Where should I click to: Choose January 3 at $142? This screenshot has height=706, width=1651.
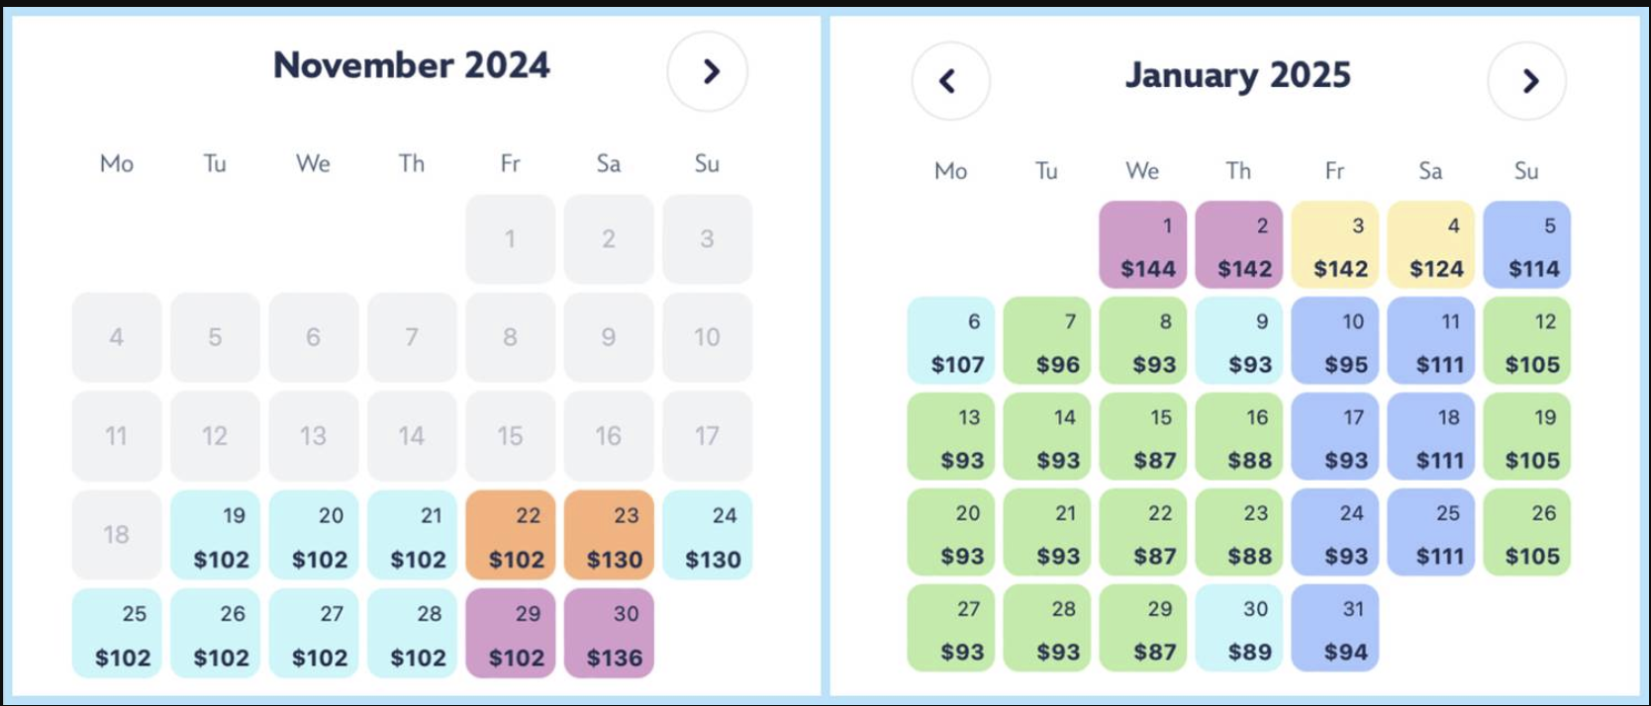[x=1335, y=245]
